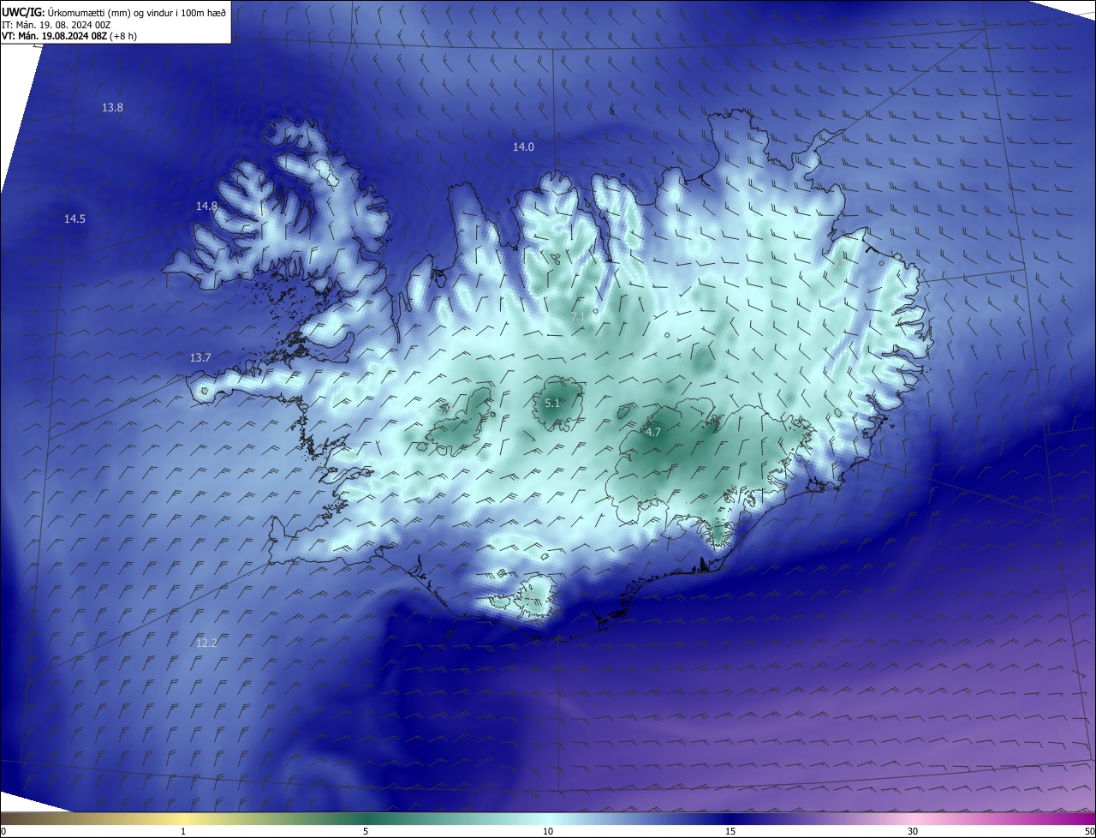Click the 13.8 value label over the ocean
Screen dimensions: 1096x838
pyautogui.click(x=112, y=108)
